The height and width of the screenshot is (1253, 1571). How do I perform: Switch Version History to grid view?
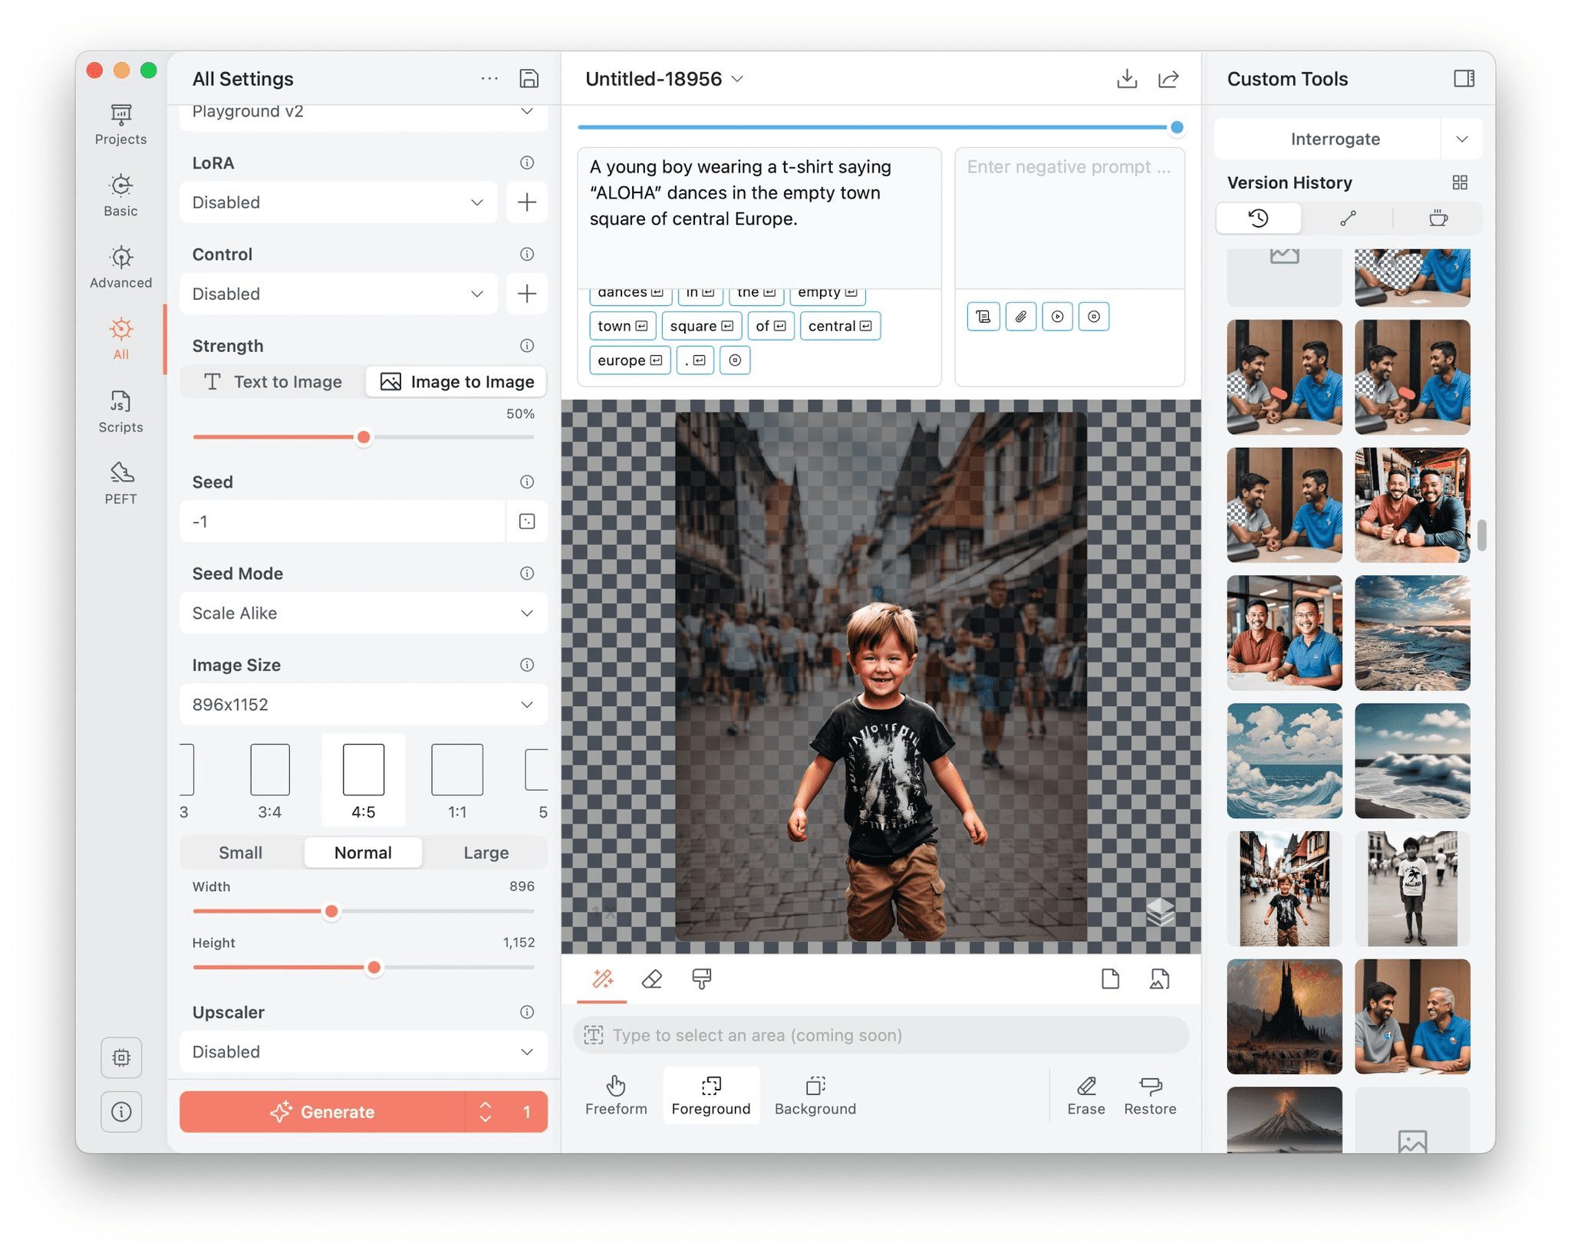1460,183
